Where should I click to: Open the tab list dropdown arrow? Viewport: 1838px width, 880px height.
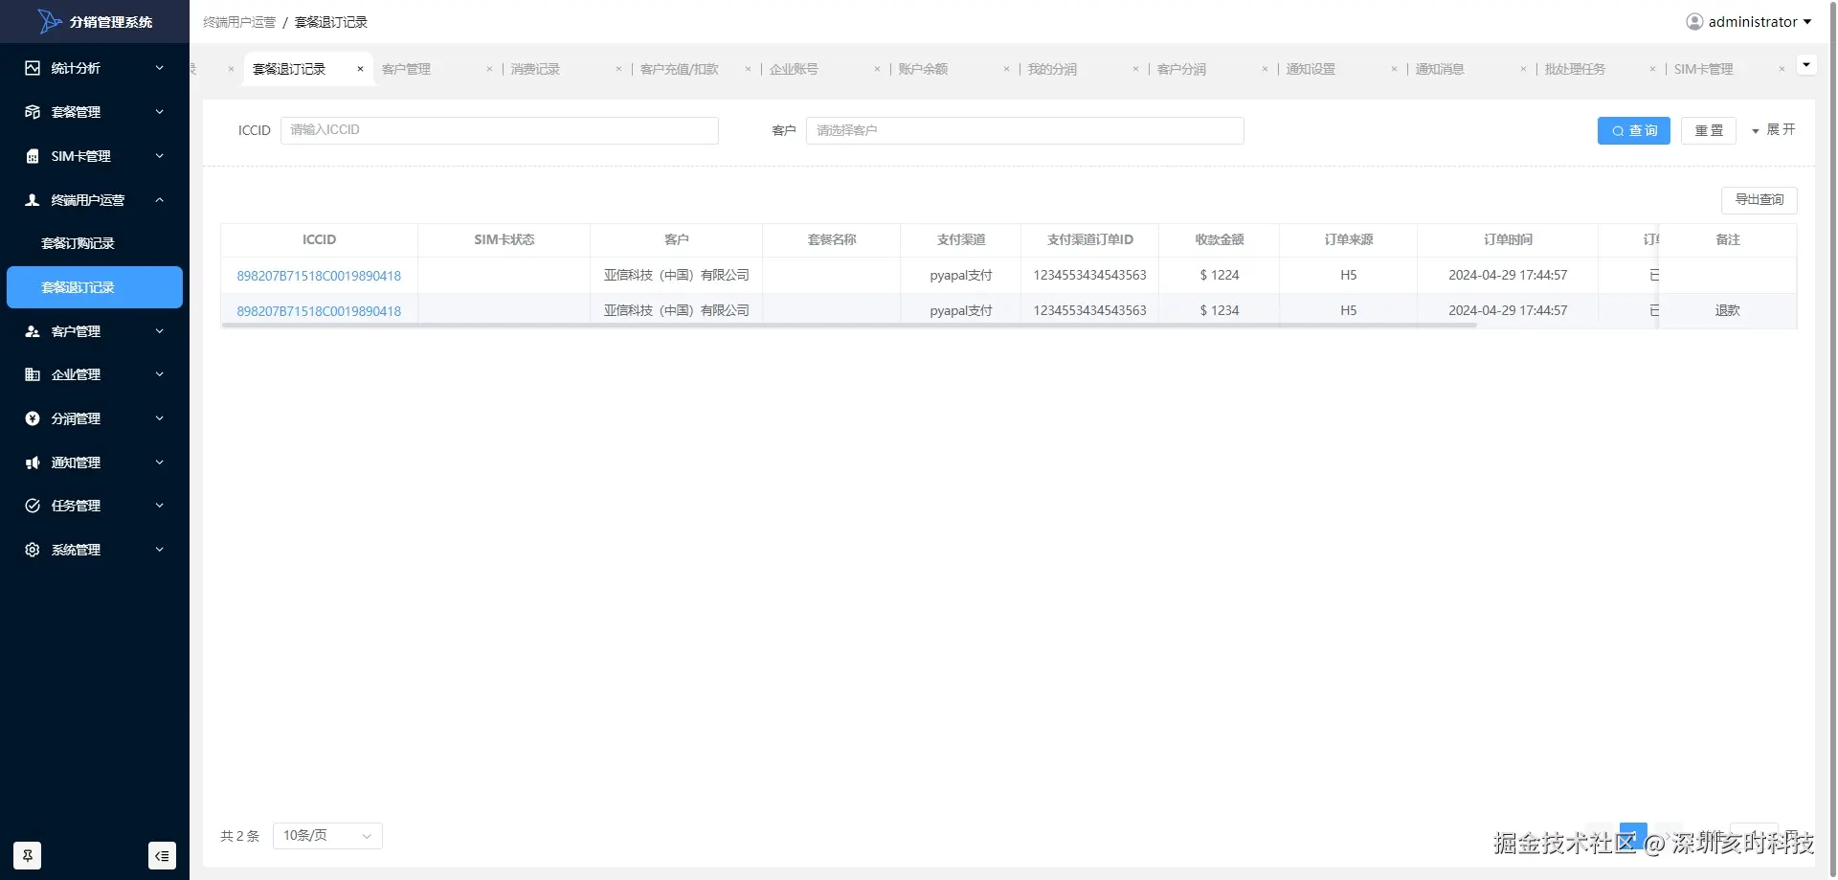[x=1805, y=65]
